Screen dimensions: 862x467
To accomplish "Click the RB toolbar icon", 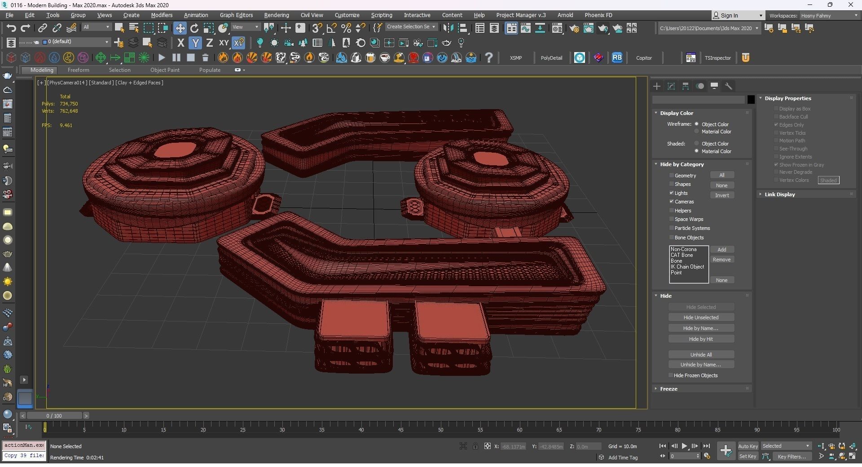I will coord(617,57).
